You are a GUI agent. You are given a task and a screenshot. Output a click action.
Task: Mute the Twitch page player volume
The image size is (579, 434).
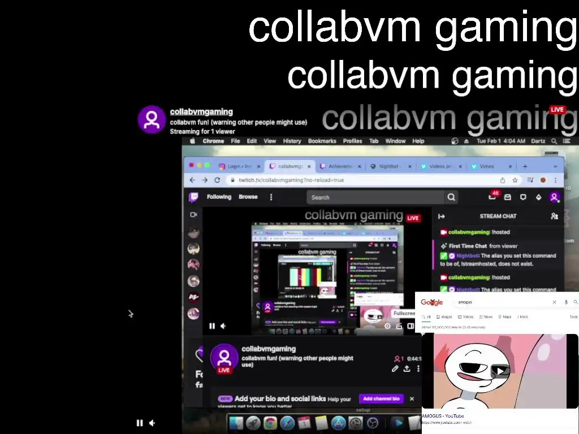pos(223,326)
